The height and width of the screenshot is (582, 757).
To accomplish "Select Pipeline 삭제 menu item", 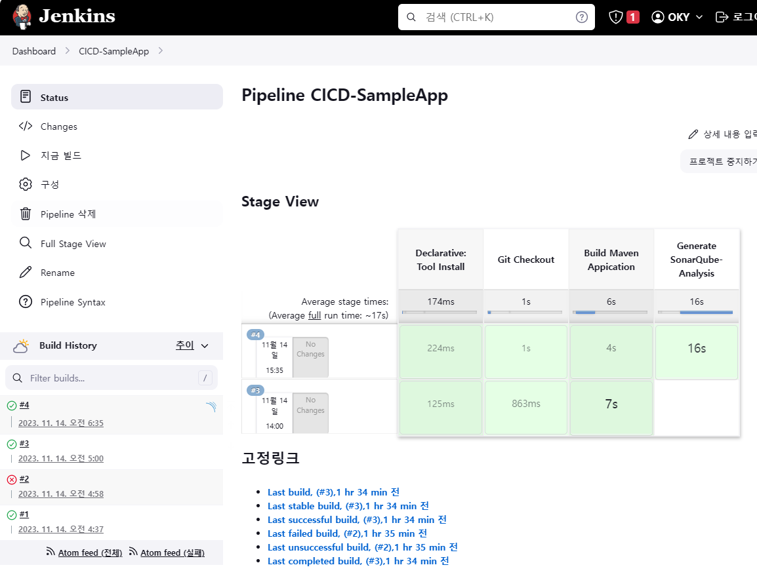I will click(117, 214).
